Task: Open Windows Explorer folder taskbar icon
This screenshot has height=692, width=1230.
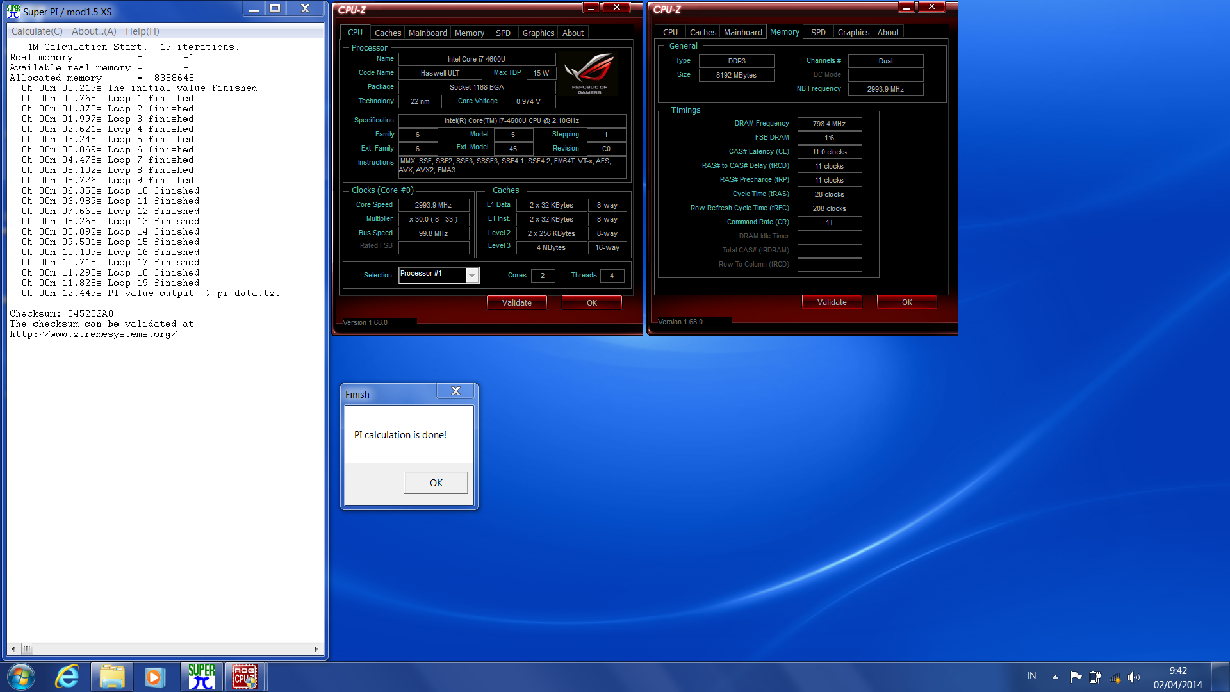Action: click(x=111, y=677)
